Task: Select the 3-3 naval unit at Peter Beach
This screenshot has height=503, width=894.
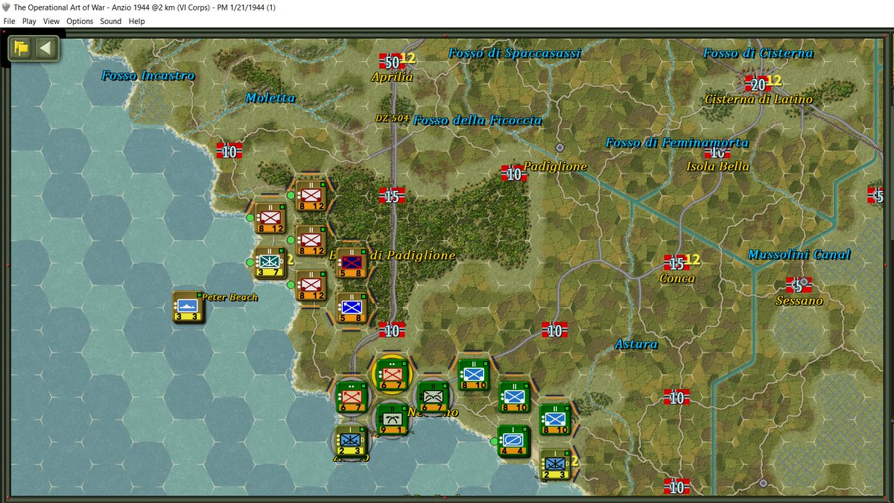Action: (188, 306)
